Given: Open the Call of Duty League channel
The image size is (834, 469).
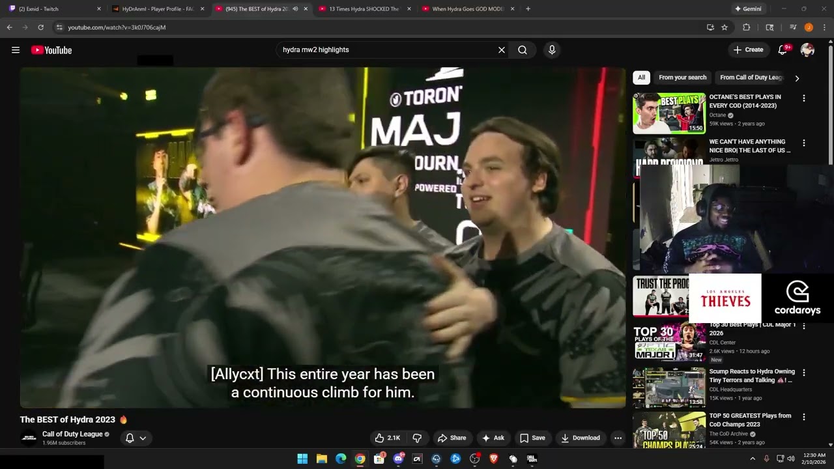Looking at the screenshot, I should 72,434.
